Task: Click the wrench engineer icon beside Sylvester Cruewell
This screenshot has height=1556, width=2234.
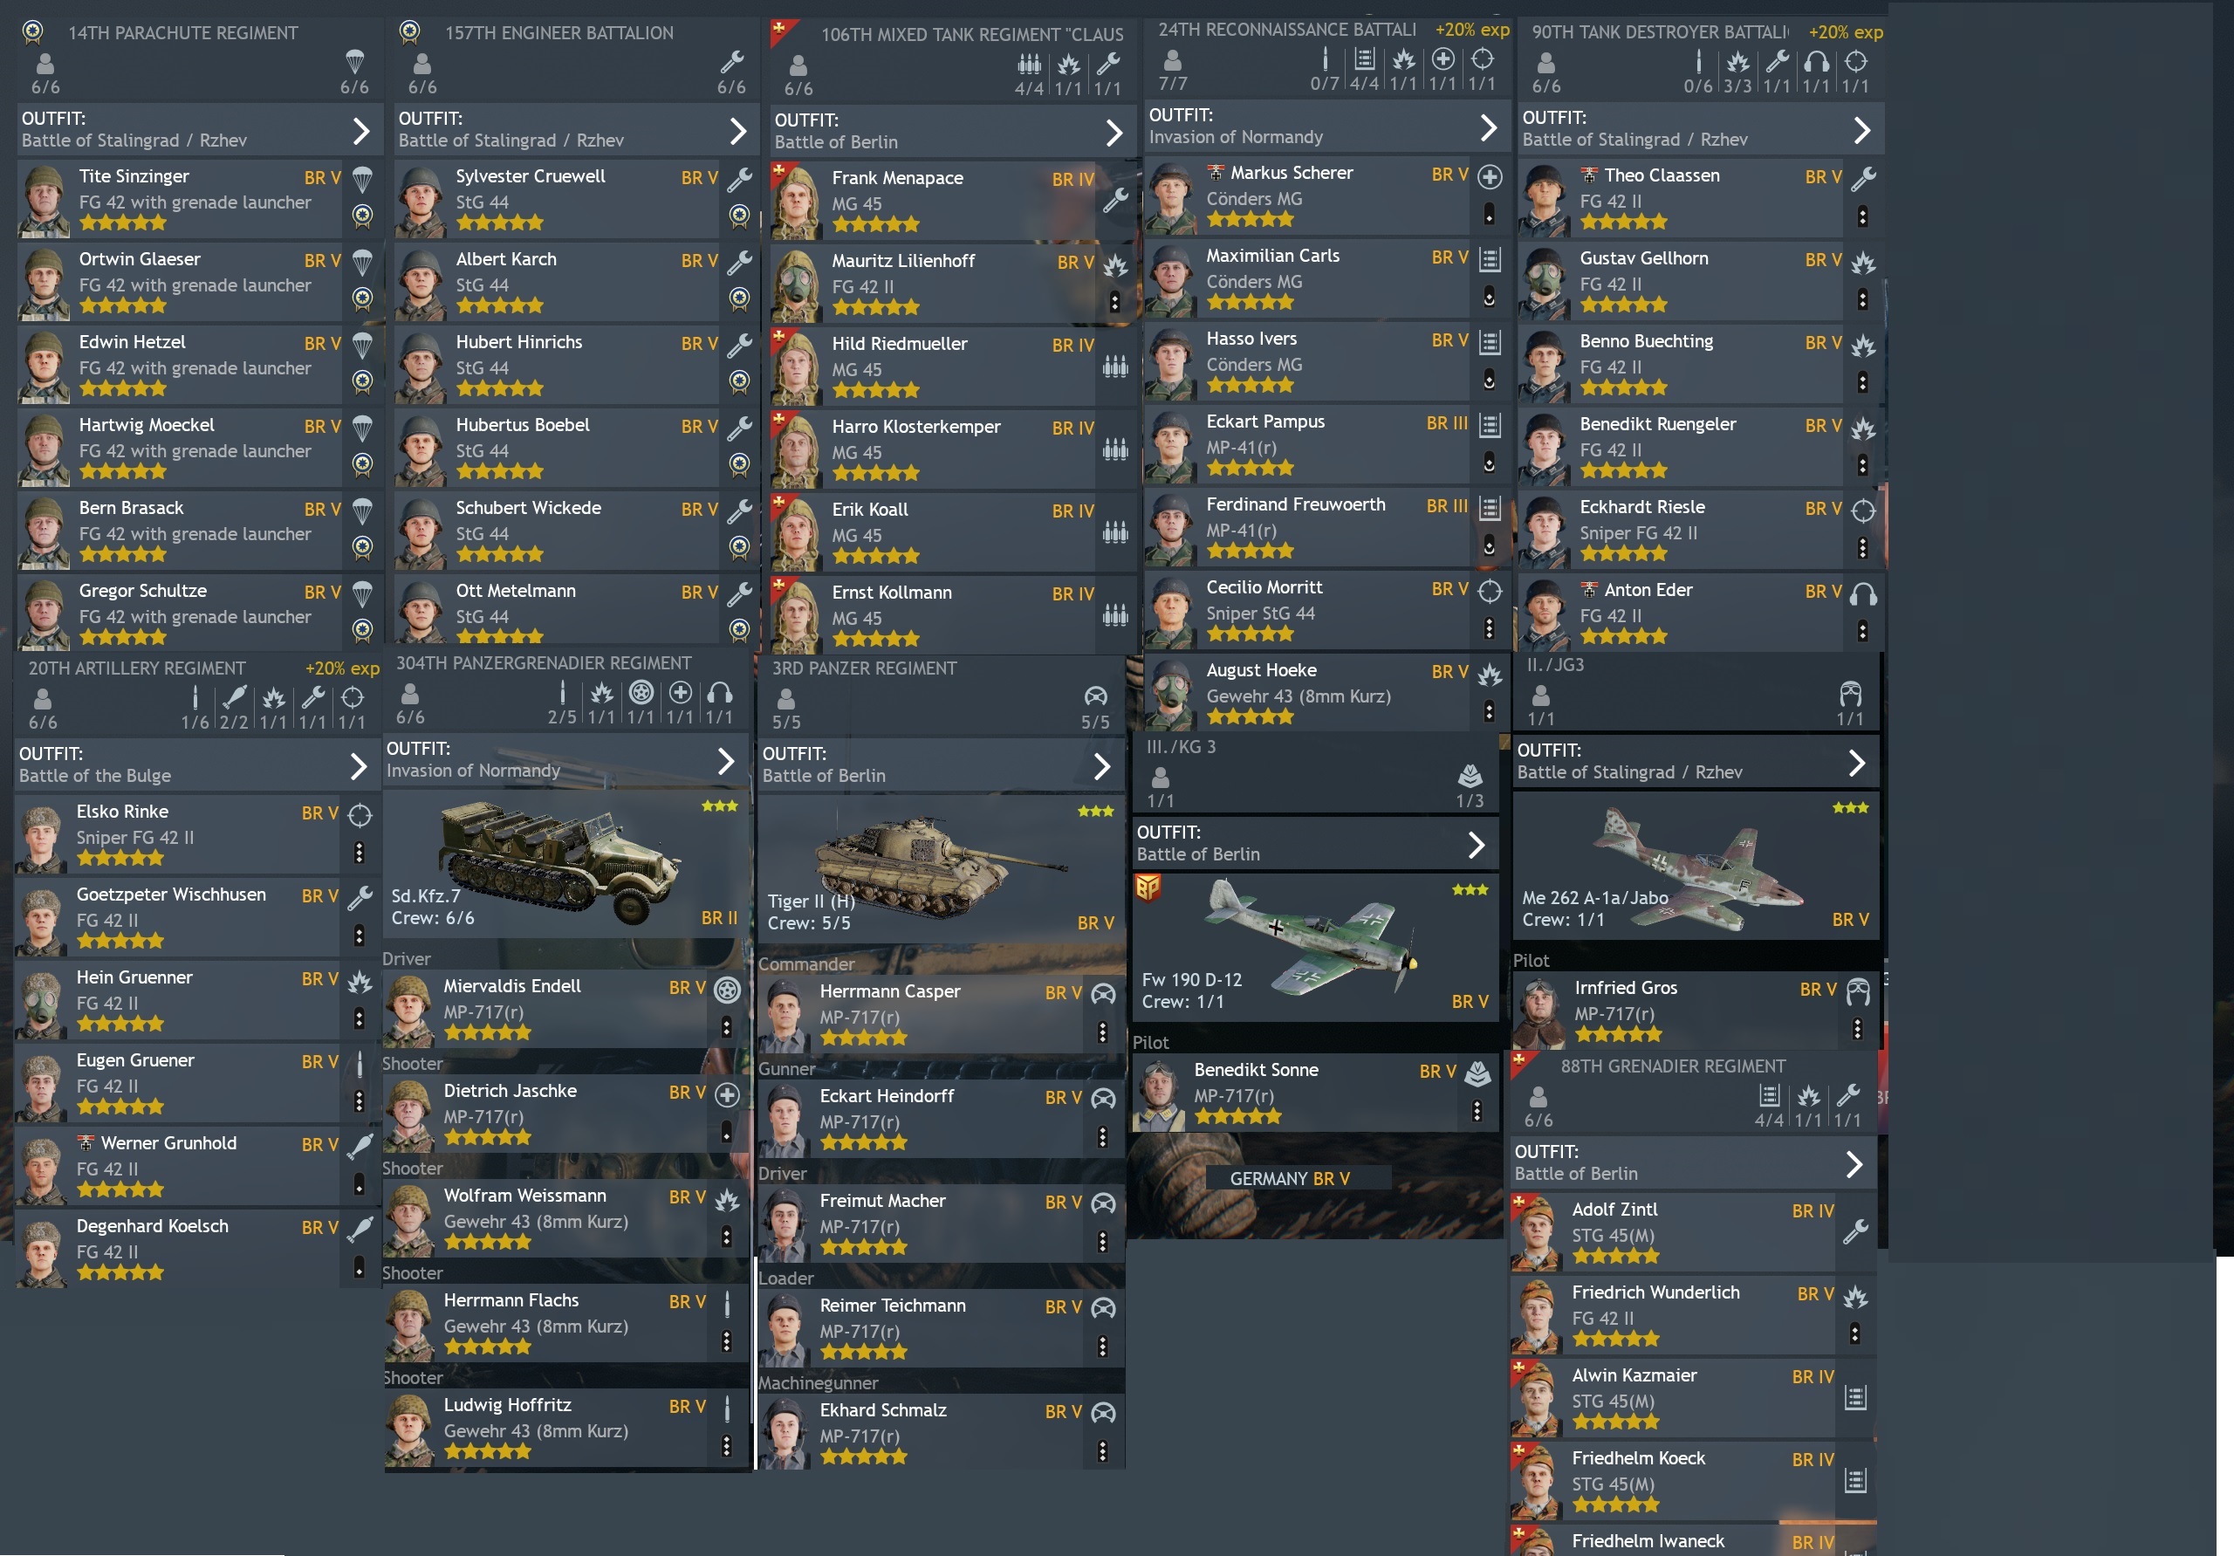Action: (x=739, y=179)
